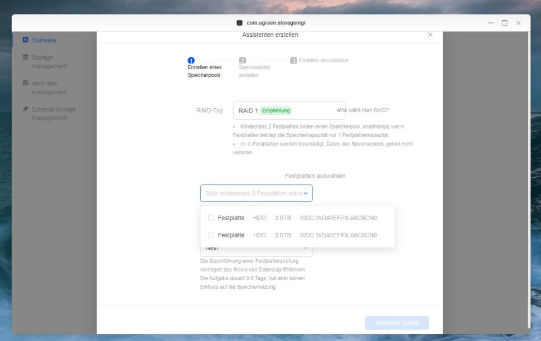
Task: Open the Overview sidebar item
Action: point(44,40)
